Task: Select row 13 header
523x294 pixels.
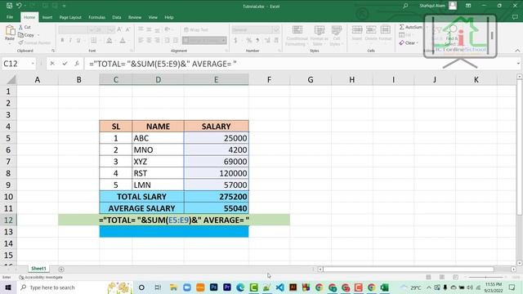Action: pos(8,232)
